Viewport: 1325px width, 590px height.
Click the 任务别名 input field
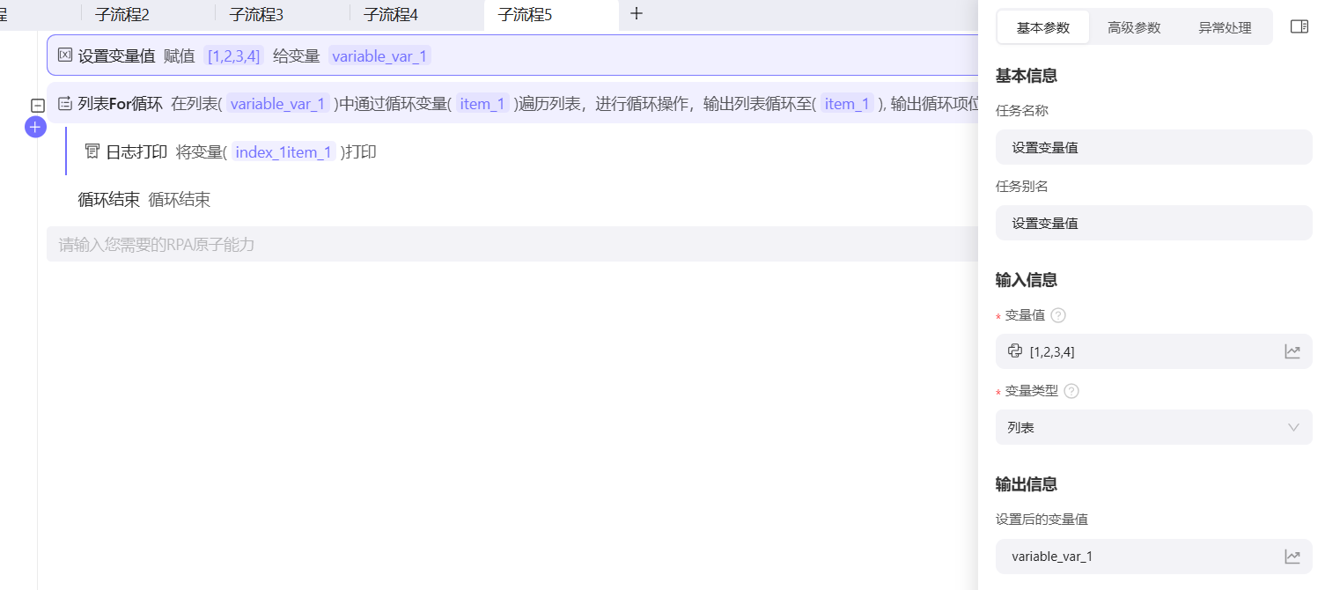click(1153, 223)
